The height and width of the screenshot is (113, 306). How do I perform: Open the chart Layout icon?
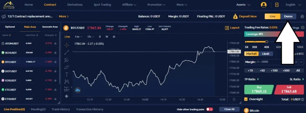tap(227, 28)
